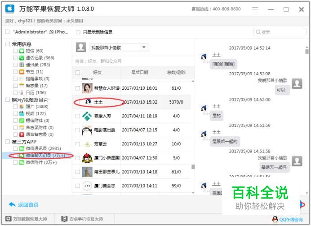
Task: Click the 电影演出票 penguin avatar
Action: (87, 130)
